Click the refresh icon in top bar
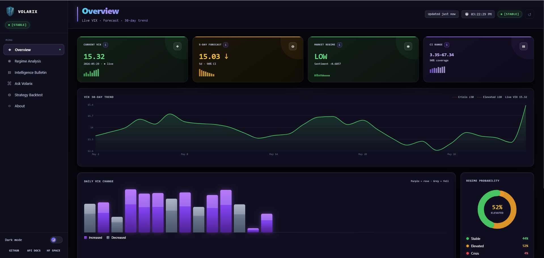This screenshot has width=544, height=258. [x=529, y=14]
